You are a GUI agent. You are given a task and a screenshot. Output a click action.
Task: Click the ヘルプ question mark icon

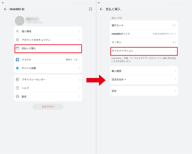pyautogui.click(x=17, y=88)
